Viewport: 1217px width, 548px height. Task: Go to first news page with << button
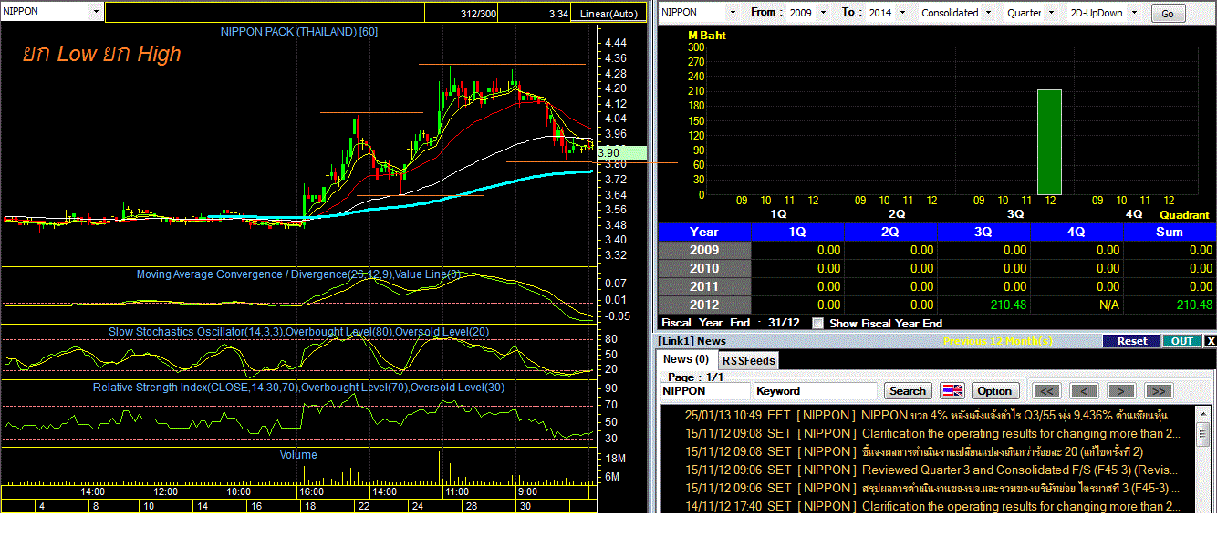pos(1046,391)
